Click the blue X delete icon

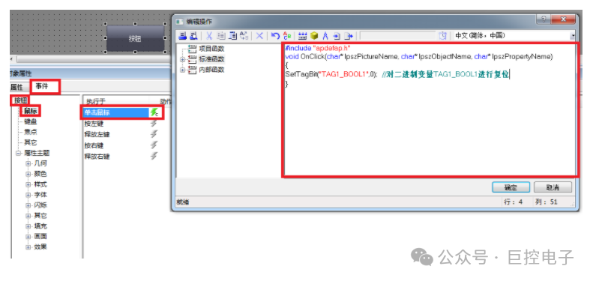click(259, 36)
